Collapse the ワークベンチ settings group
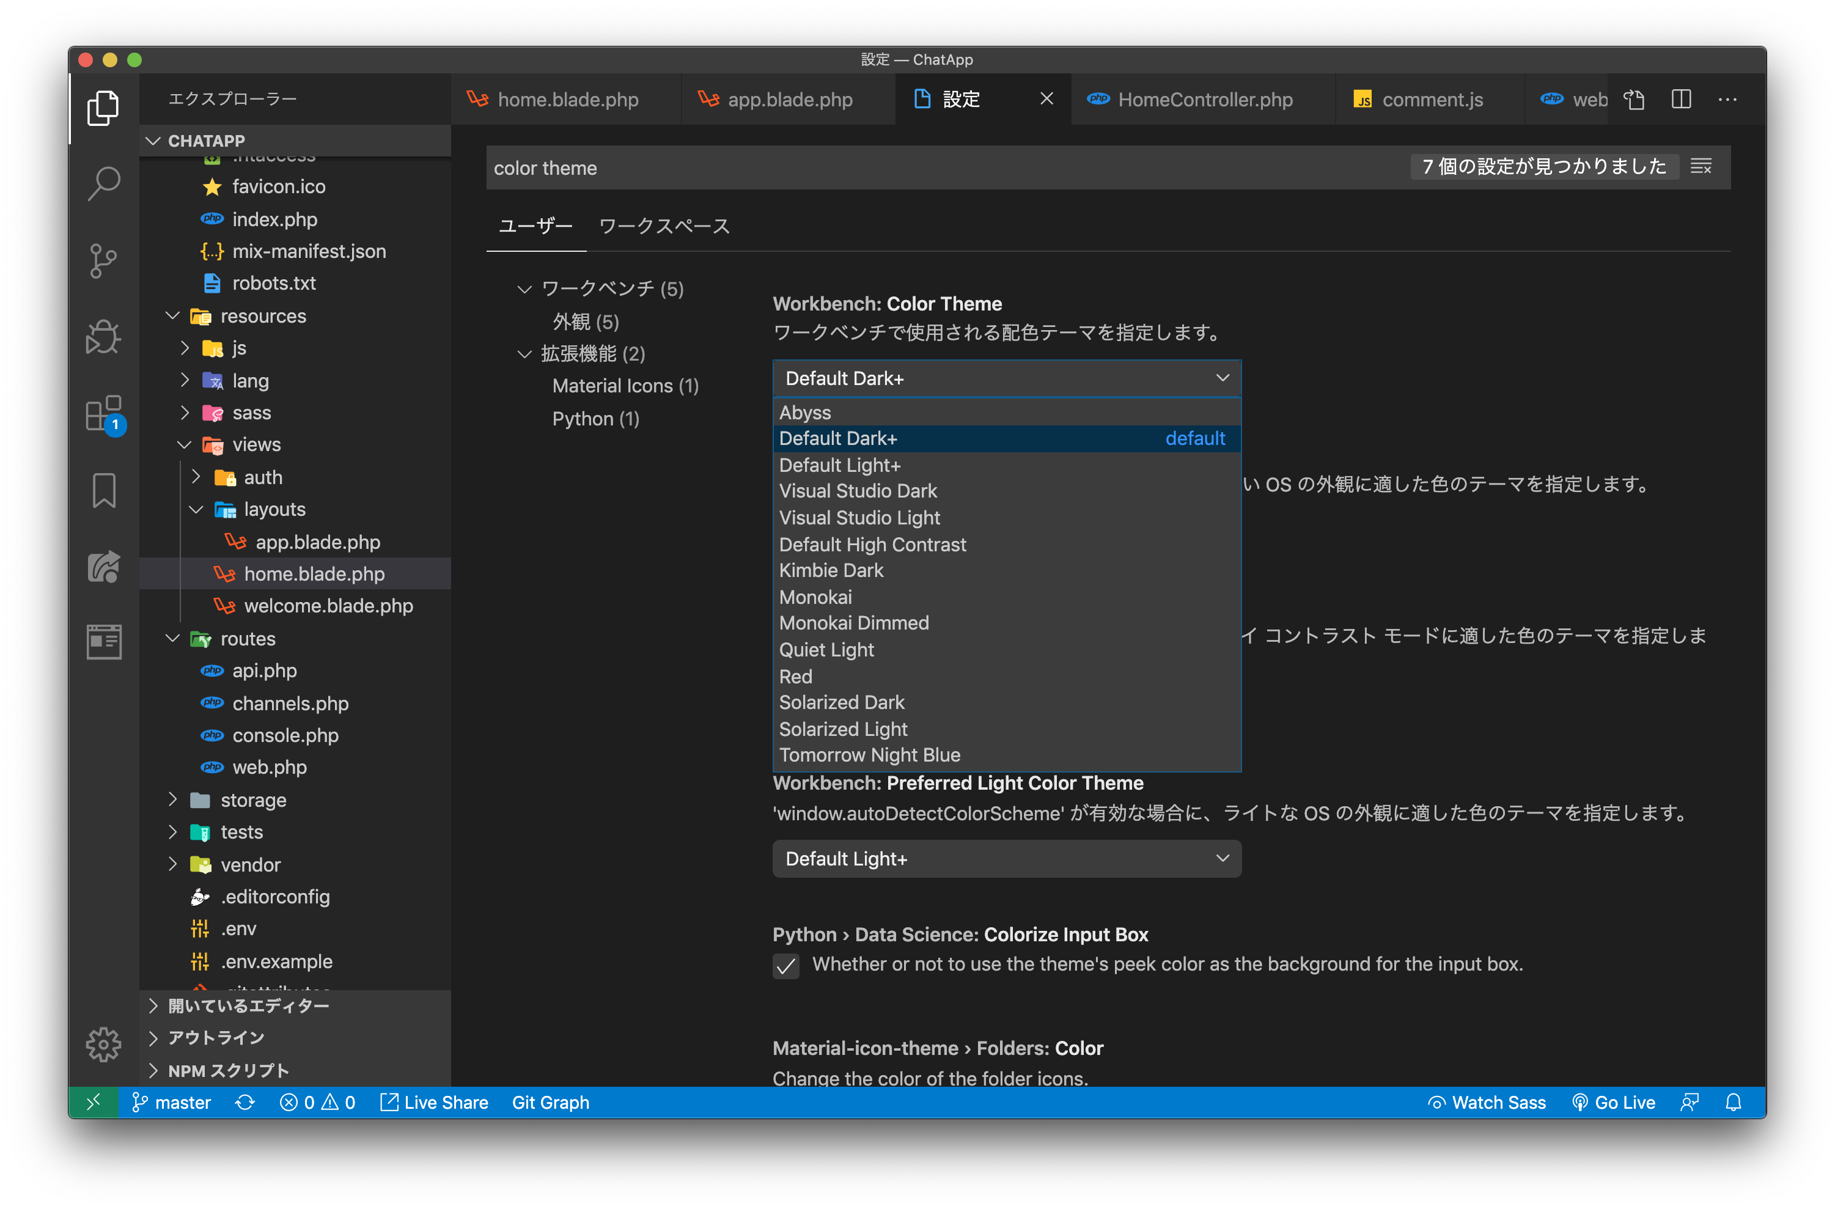Image resolution: width=1835 pixels, height=1209 pixels. pos(524,289)
